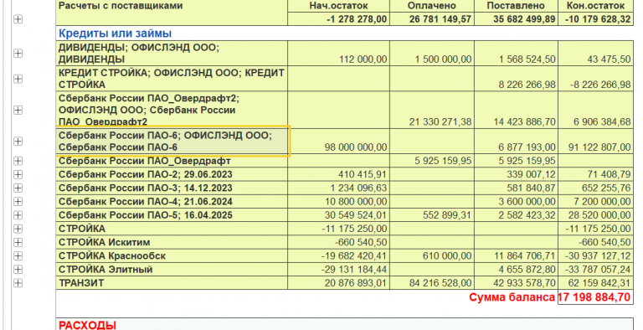This screenshot has width=643, height=330.
Task: Select the cell -1 278 278,00
Action: [x=338, y=19]
